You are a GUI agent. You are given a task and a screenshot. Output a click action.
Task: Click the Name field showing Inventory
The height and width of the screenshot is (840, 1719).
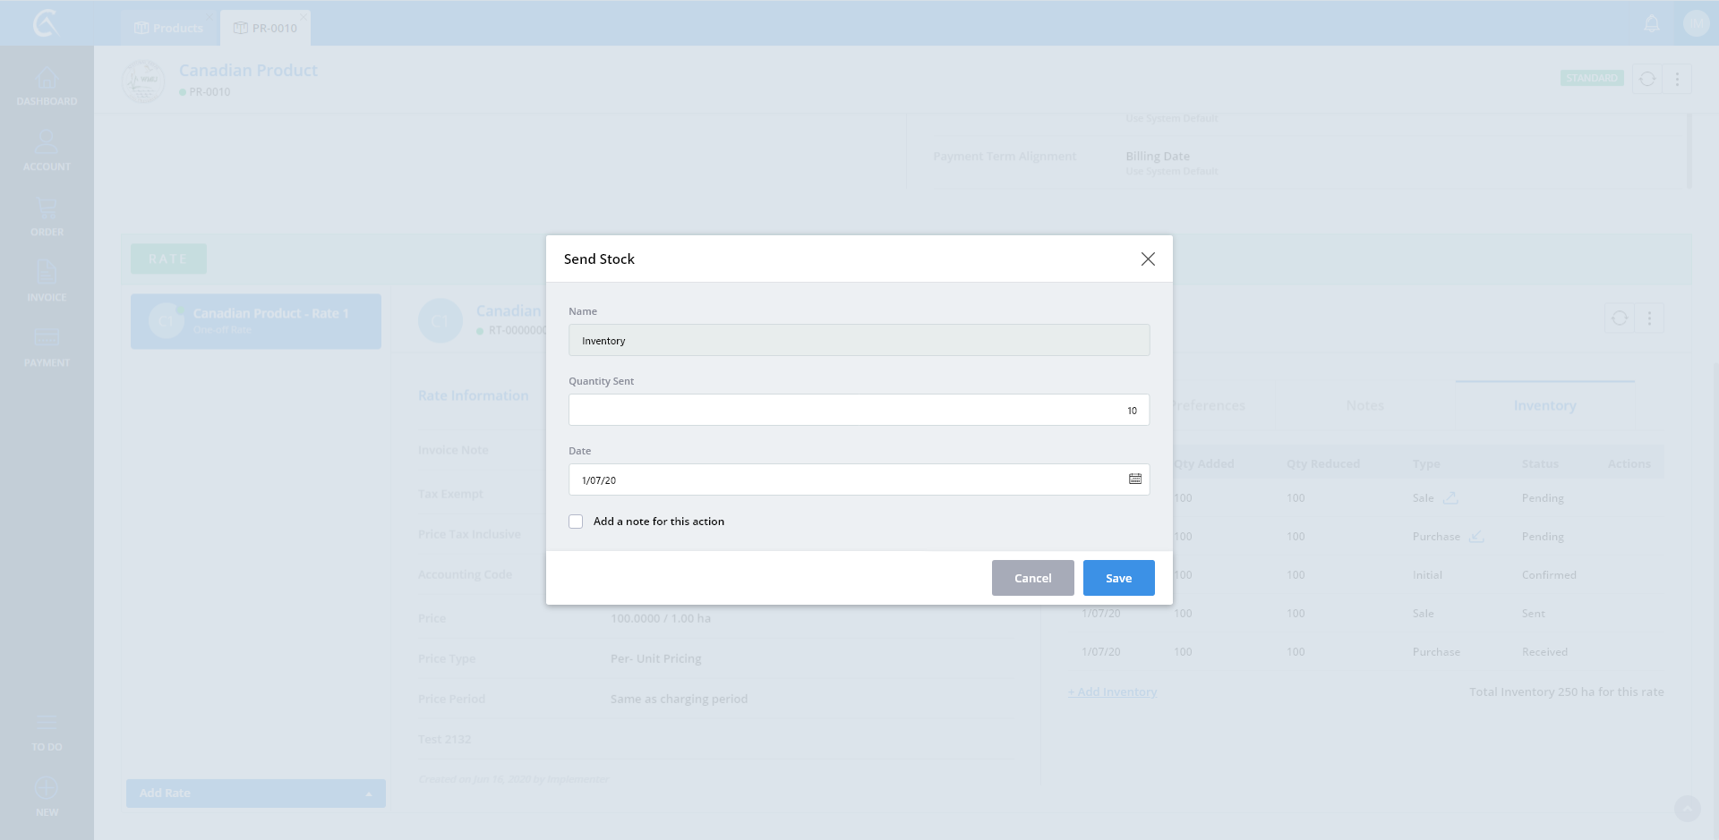(858, 340)
